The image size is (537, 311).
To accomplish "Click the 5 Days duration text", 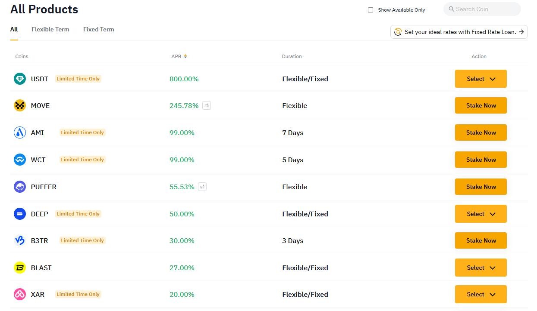I will [293, 160].
